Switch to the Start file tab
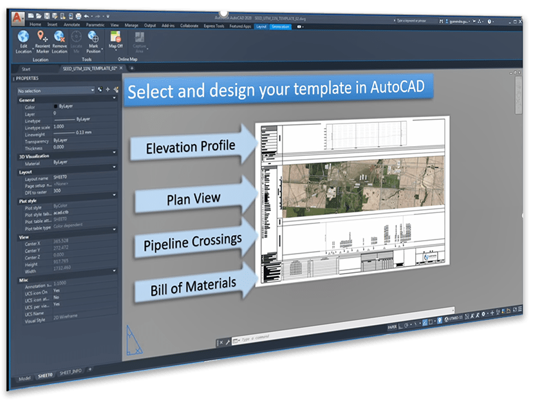Image resolution: width=533 pixels, height=401 pixels. pos(26,69)
